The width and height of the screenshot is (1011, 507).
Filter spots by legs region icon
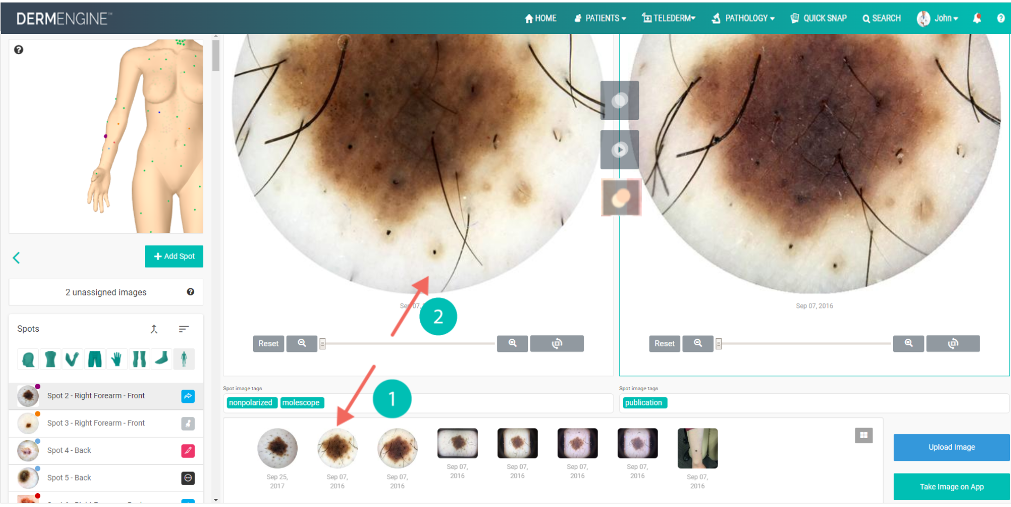[139, 359]
